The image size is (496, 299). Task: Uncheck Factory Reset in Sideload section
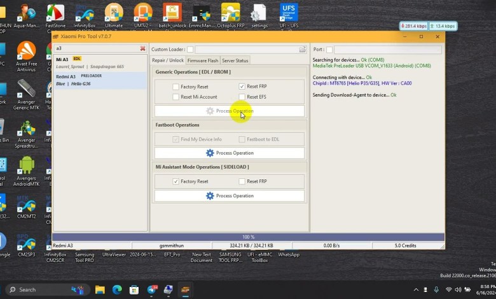(x=176, y=181)
